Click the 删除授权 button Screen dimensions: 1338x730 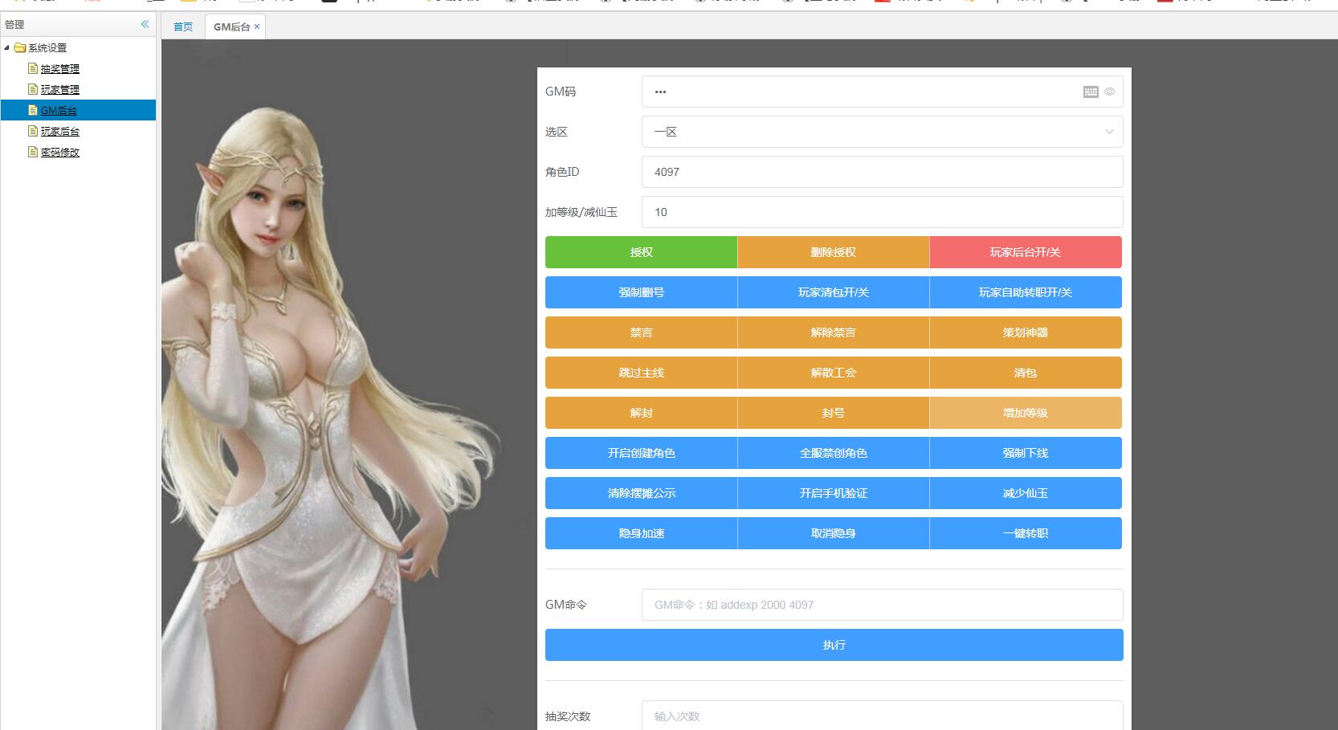[x=833, y=252]
